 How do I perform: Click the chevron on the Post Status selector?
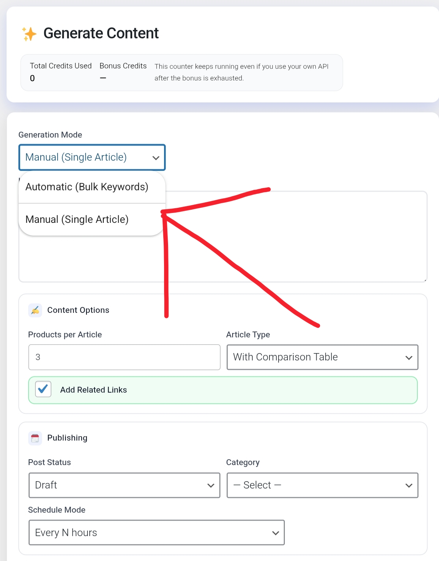[211, 486]
